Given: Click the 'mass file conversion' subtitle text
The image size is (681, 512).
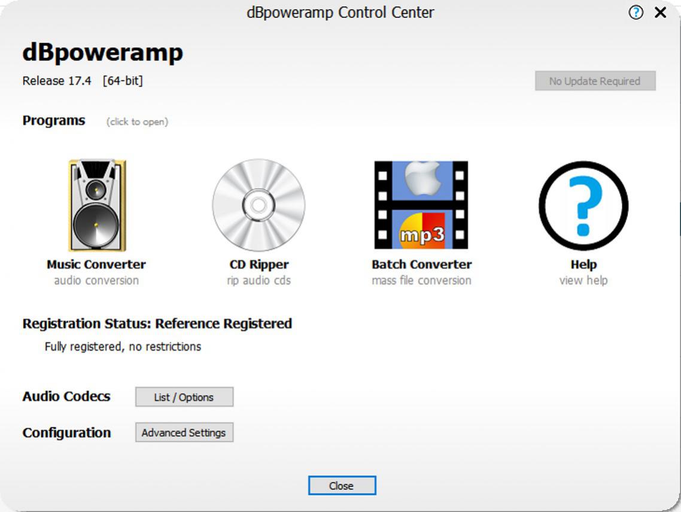Looking at the screenshot, I should 421,281.
